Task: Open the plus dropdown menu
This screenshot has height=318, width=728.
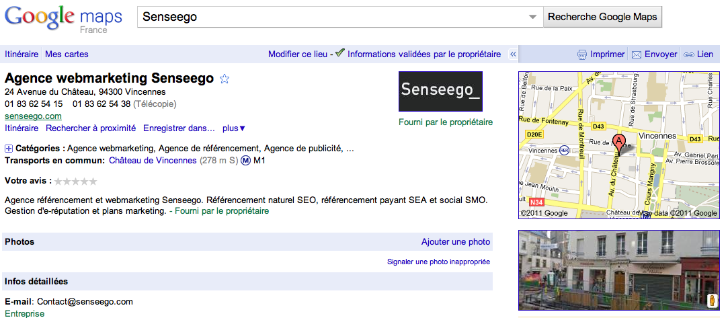Action: (x=234, y=128)
